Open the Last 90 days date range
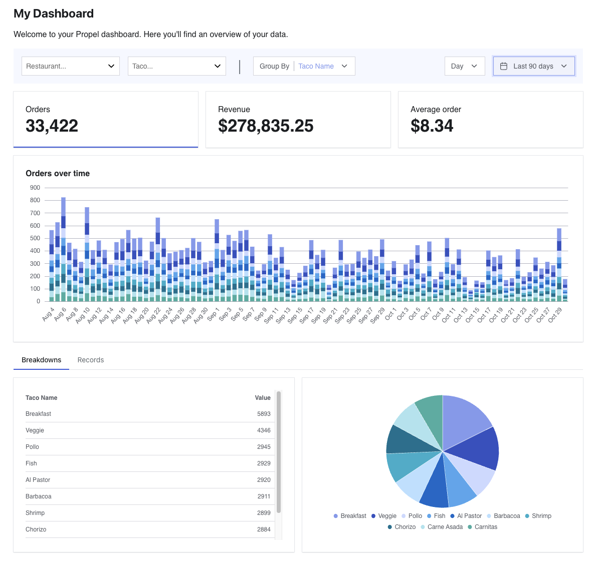This screenshot has width=594, height=564. click(534, 66)
